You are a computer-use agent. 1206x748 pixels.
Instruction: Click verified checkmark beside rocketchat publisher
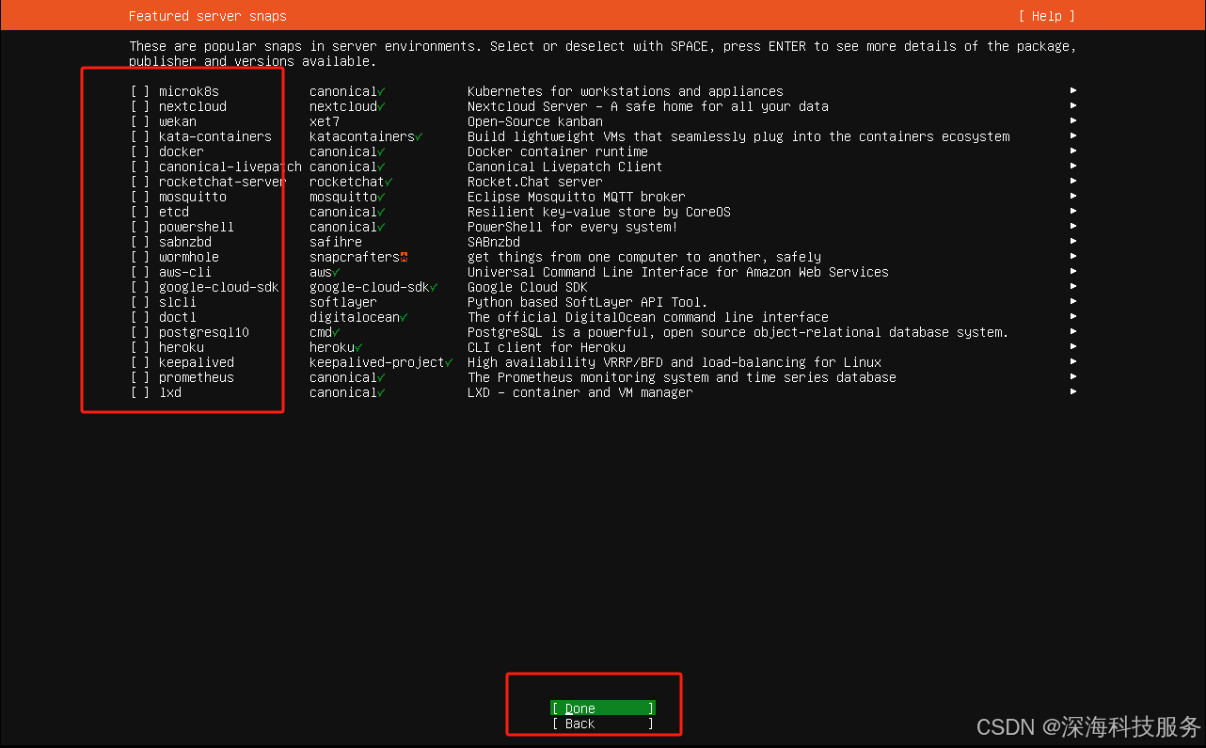coord(389,182)
